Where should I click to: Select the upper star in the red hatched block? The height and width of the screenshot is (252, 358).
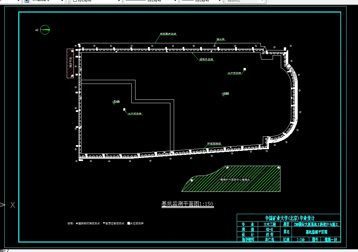[x=72, y=51]
